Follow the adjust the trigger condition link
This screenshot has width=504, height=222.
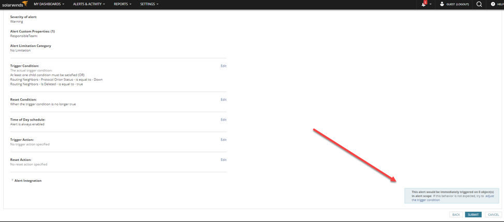coord(453,198)
